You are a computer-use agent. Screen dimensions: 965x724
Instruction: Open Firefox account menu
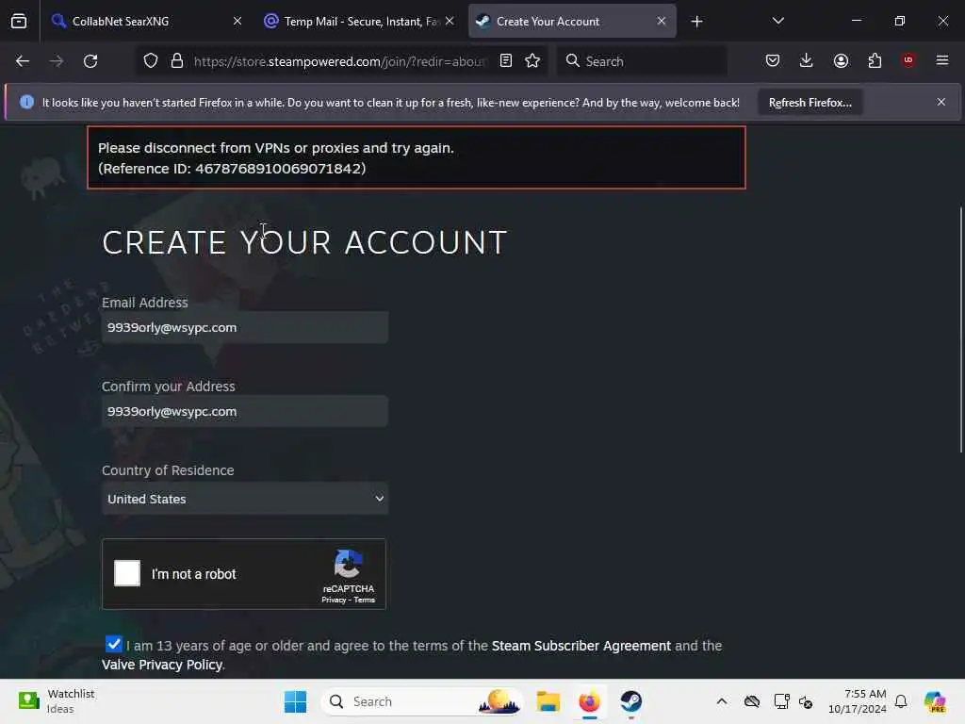pos(841,60)
